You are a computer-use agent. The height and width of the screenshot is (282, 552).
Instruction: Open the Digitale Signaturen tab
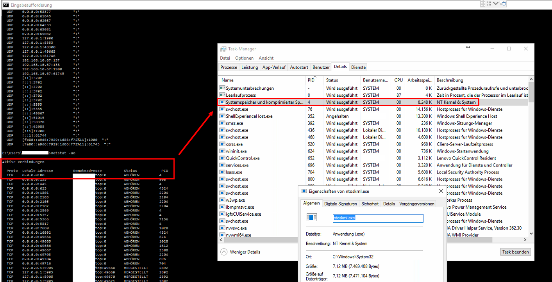point(341,204)
